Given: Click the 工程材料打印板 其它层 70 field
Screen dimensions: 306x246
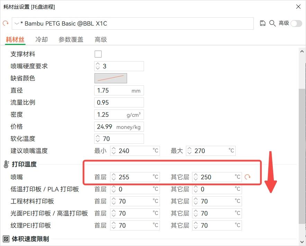Looking at the screenshot, I should tap(217, 201).
